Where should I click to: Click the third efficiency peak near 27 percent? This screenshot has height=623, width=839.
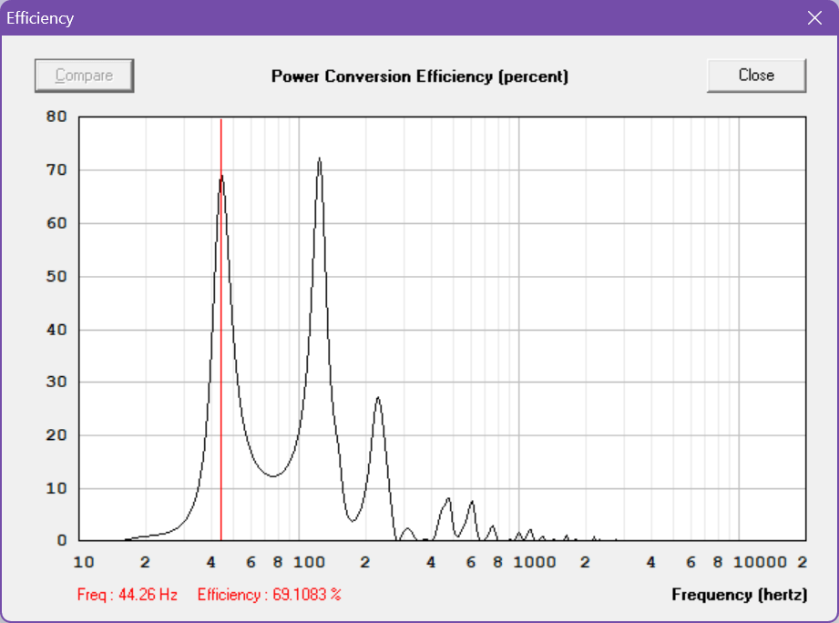[378, 399]
